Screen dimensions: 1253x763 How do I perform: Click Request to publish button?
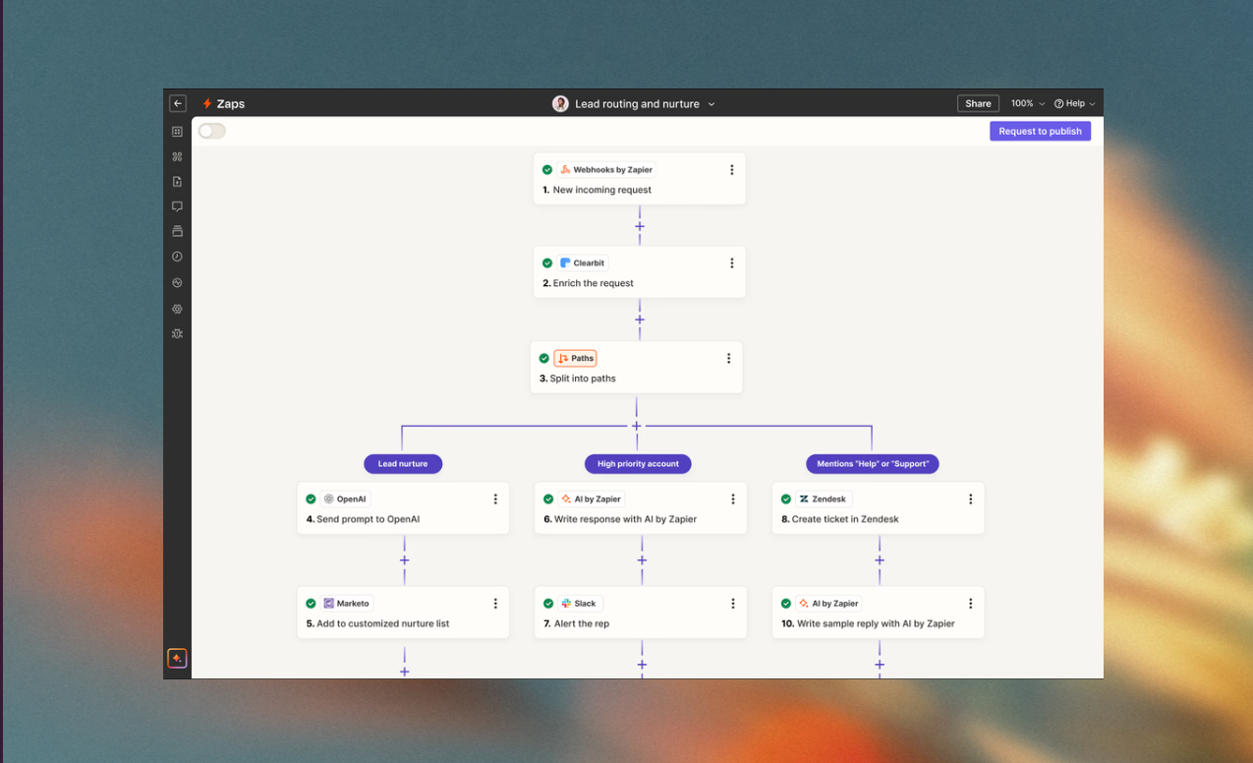click(x=1040, y=131)
